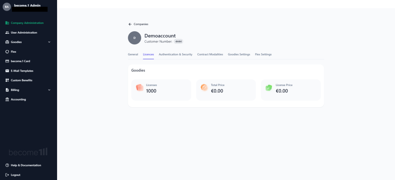Viewport: 395px width, 180px height.
Task: Click the back arrow next to Companies
Action: (x=130, y=24)
